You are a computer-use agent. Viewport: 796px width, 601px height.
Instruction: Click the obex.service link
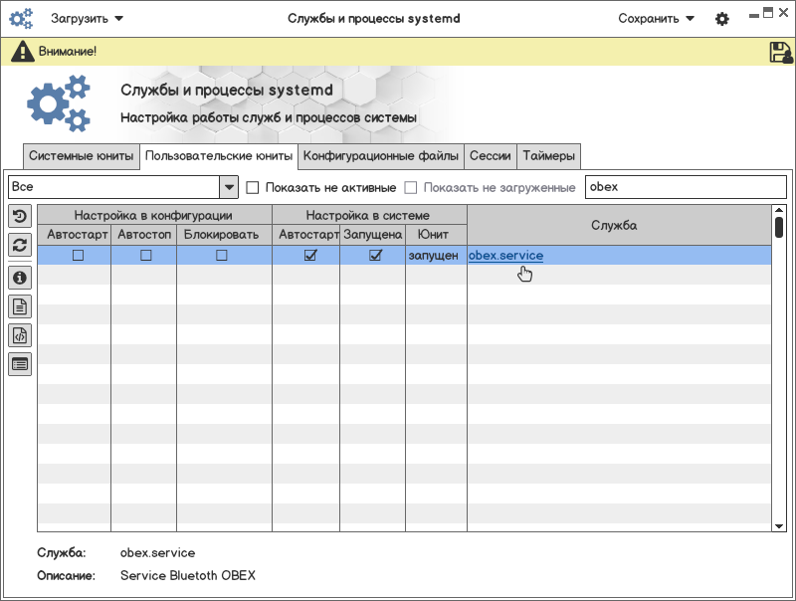(505, 256)
